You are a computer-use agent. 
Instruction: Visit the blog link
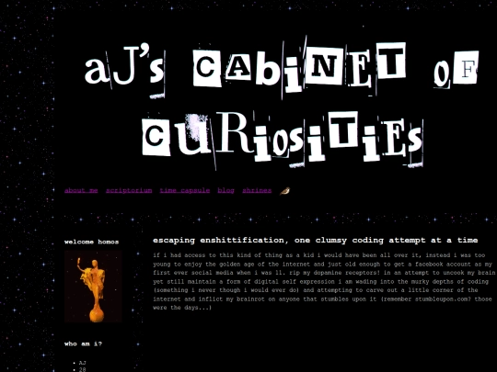tap(226, 190)
